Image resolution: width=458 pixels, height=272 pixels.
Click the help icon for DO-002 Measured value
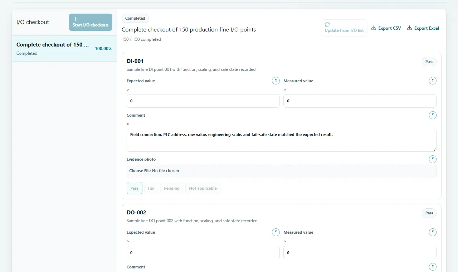433,232
